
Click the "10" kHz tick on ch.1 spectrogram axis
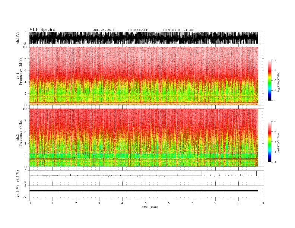pos(25,47)
